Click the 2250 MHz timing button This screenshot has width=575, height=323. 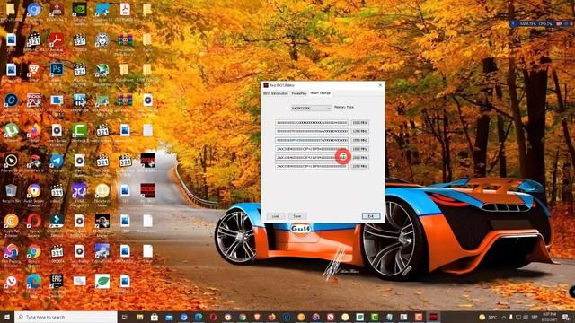(359, 167)
